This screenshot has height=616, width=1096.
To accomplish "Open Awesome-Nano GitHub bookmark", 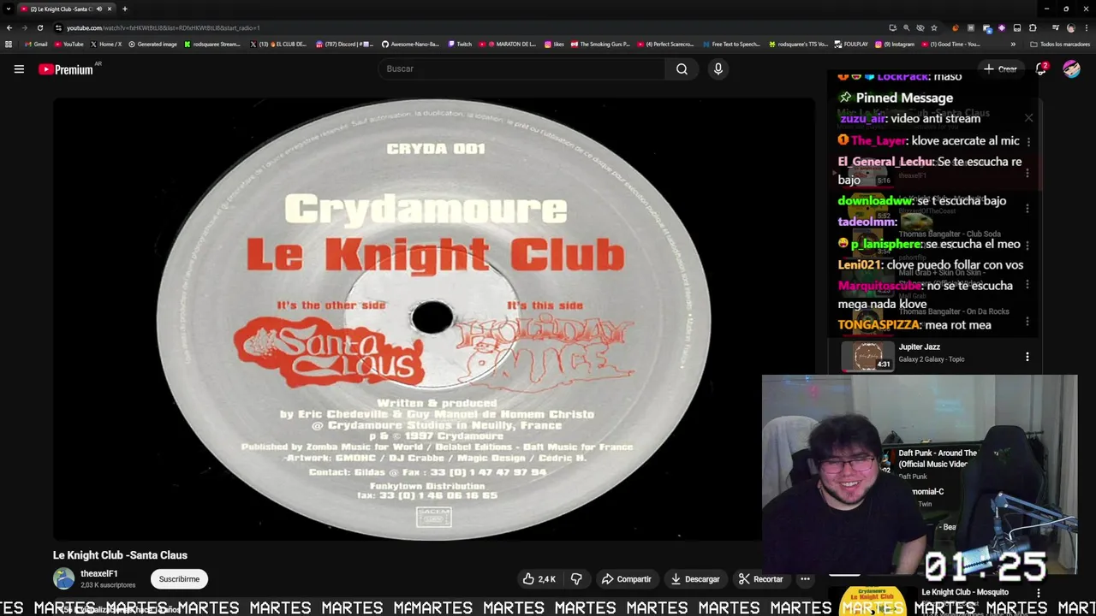I will 410,44.
